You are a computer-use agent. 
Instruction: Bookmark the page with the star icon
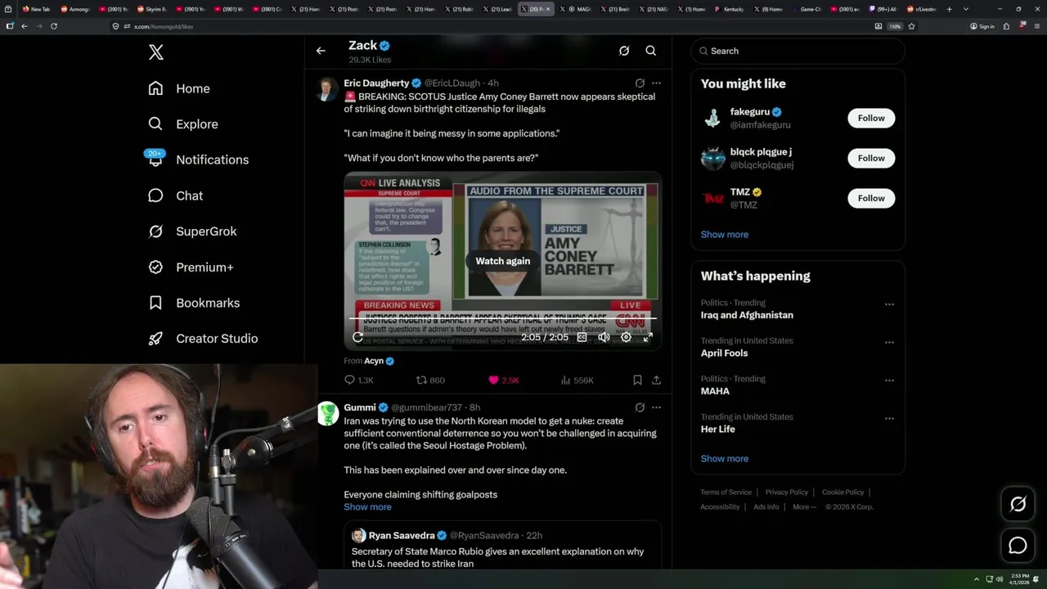[x=911, y=26]
